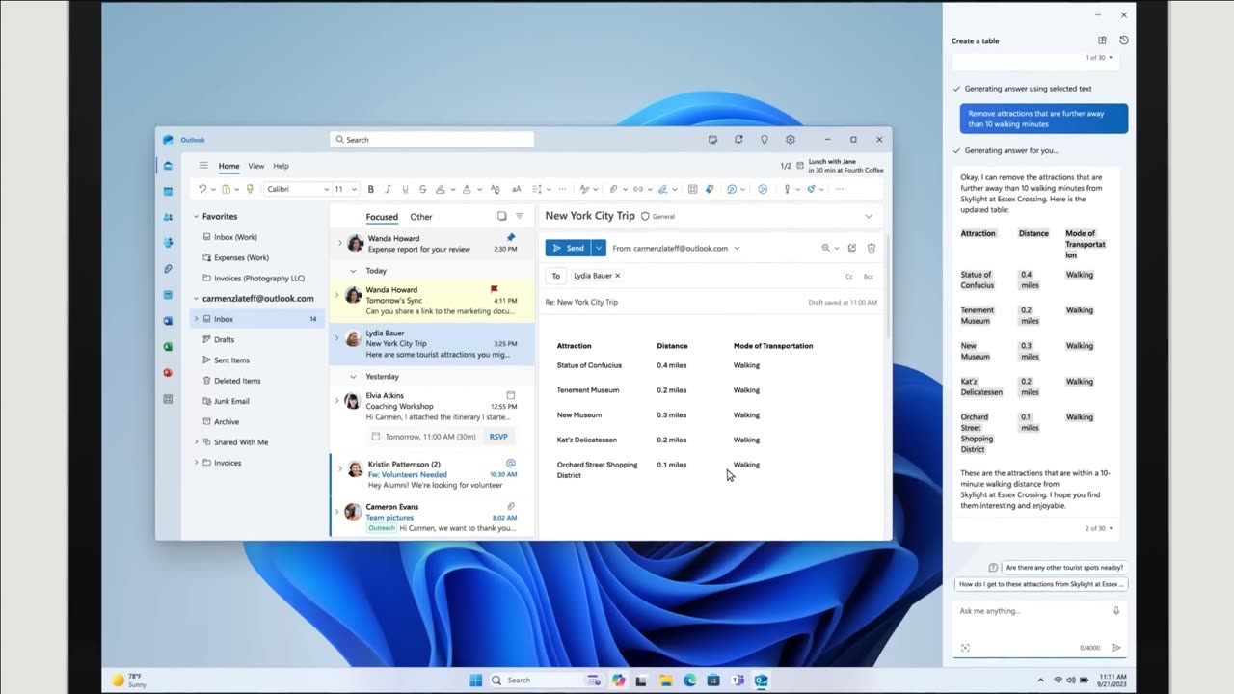Image resolution: width=1234 pixels, height=694 pixels.
Task: Toggle the red flag on Tomorrow's Sync
Action: (x=495, y=289)
